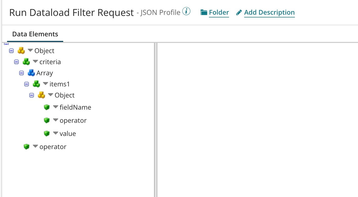The height and width of the screenshot is (197, 358).
Task: Click the blue Array cubes icon
Action: pos(31,73)
